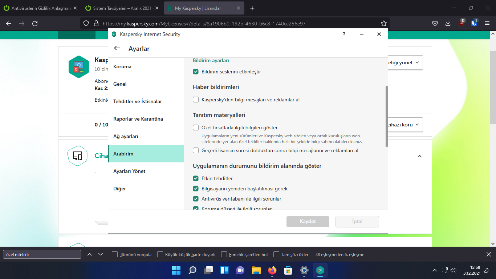Show hidden system tray icons
This screenshot has height=279, width=496.
(434, 270)
